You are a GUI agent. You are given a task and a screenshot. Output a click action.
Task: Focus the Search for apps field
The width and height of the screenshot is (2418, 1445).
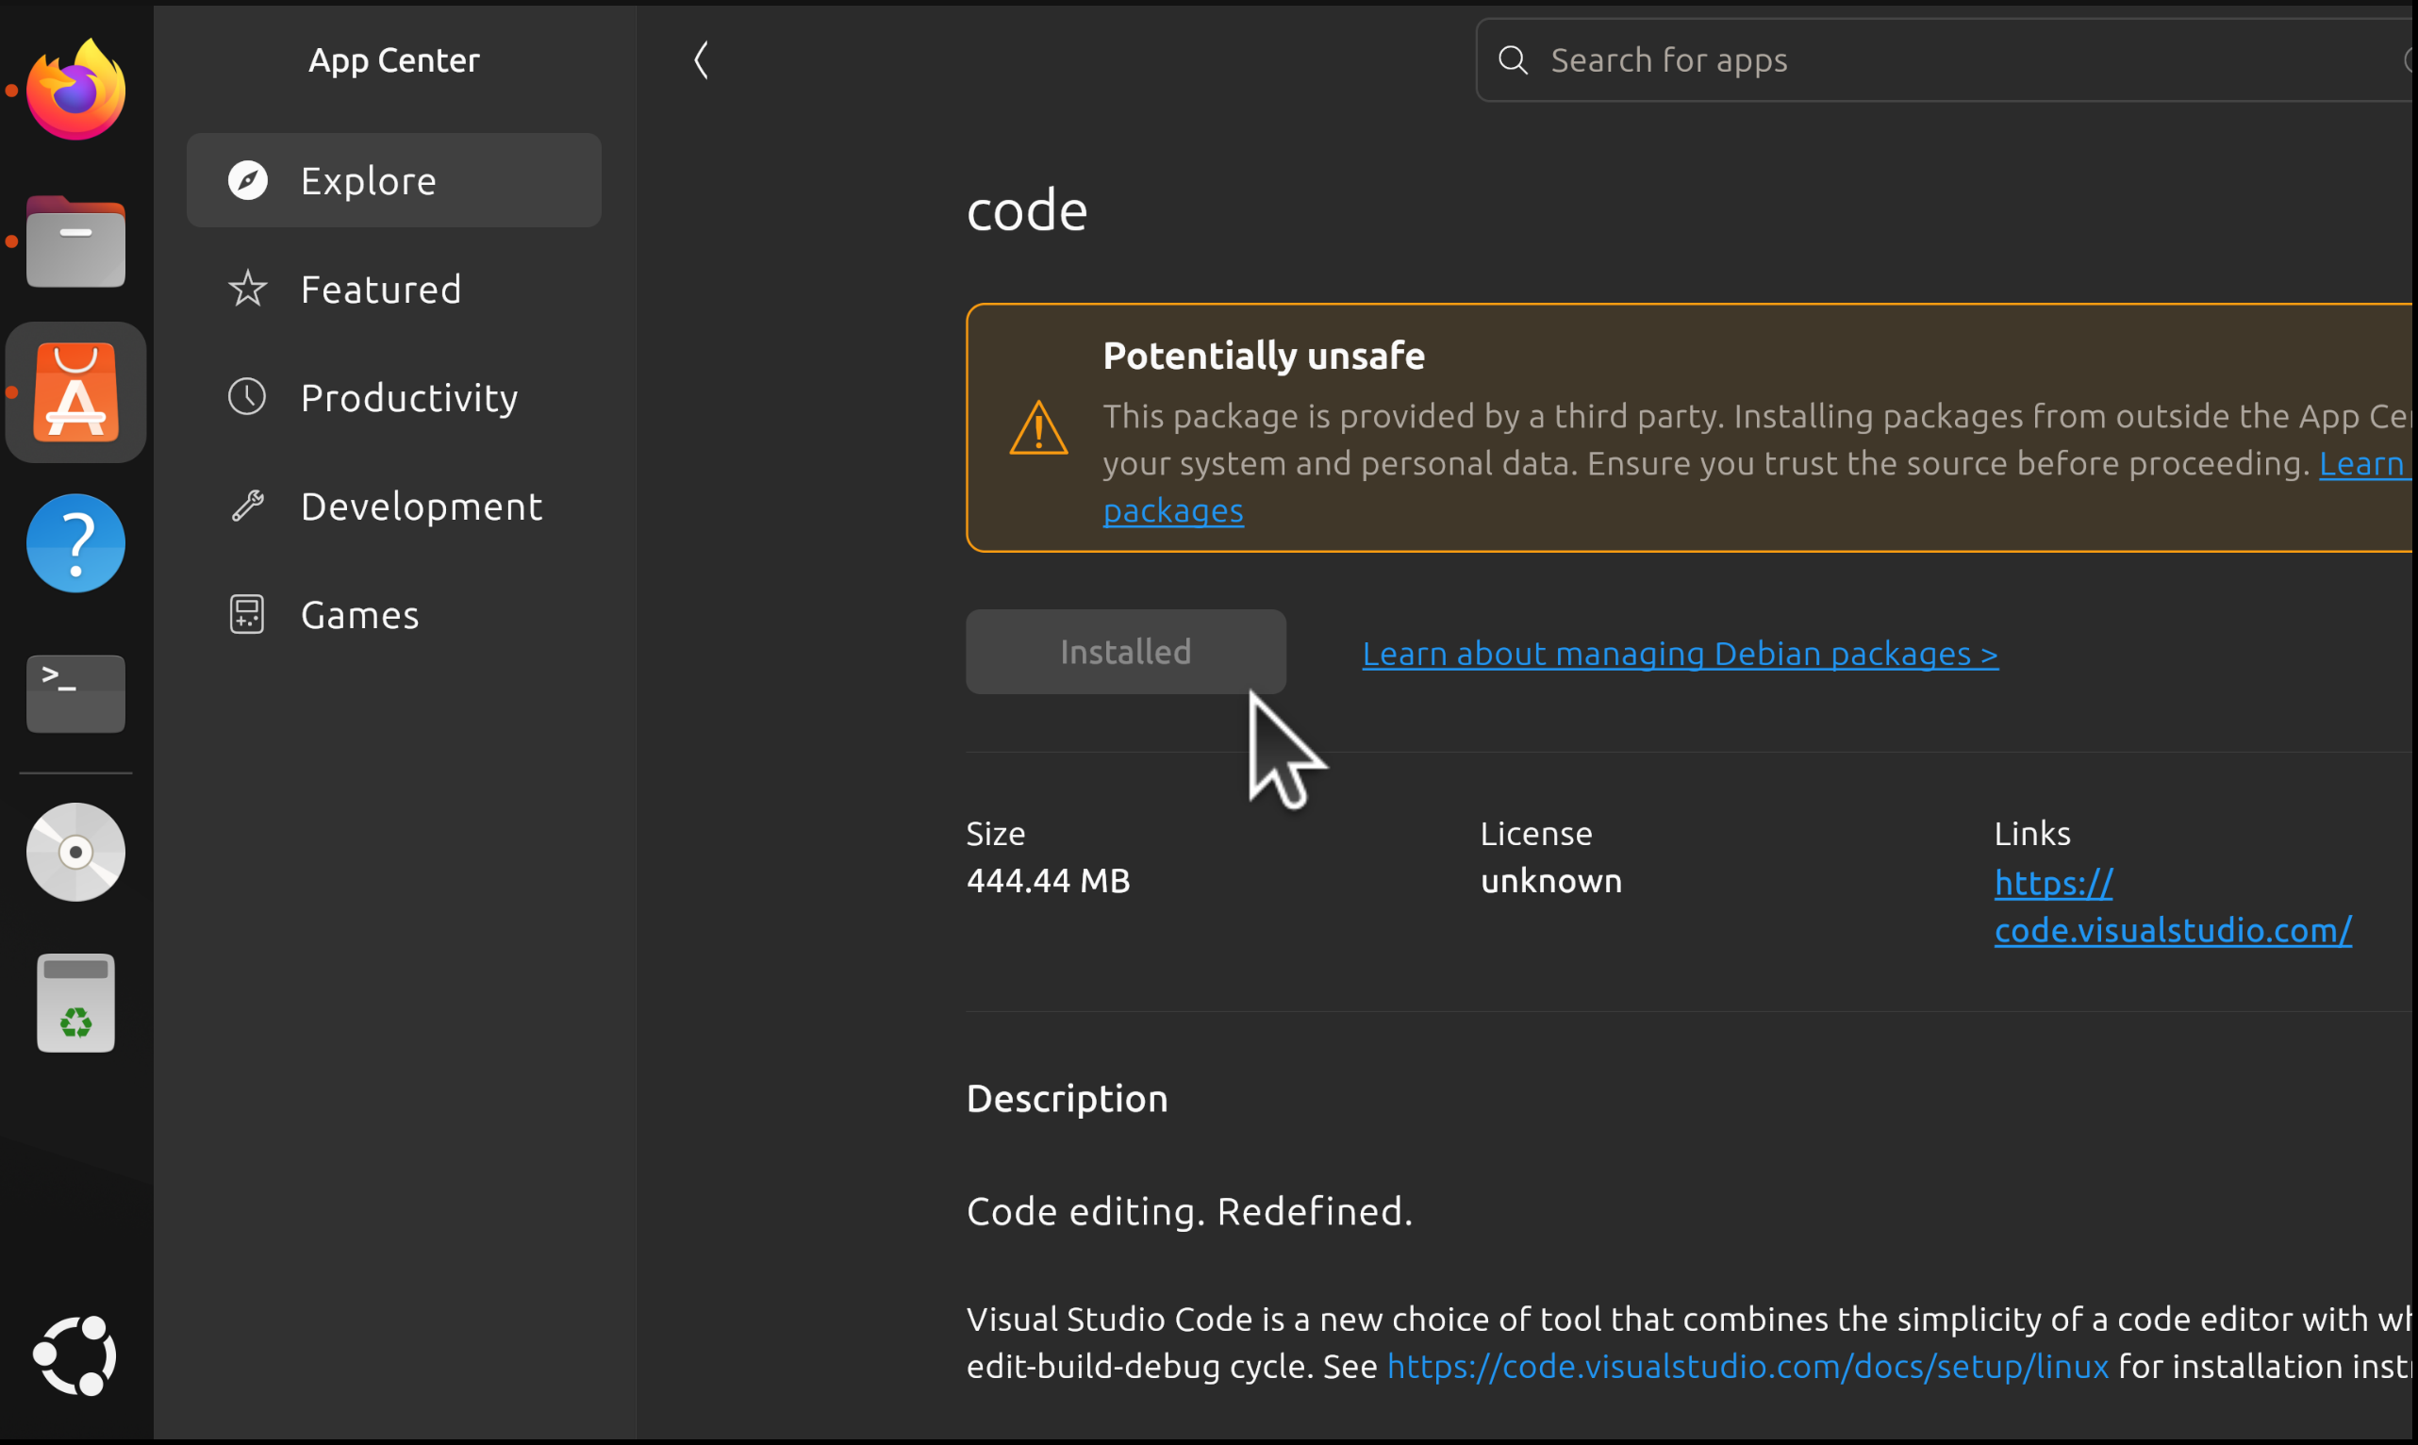[1945, 60]
